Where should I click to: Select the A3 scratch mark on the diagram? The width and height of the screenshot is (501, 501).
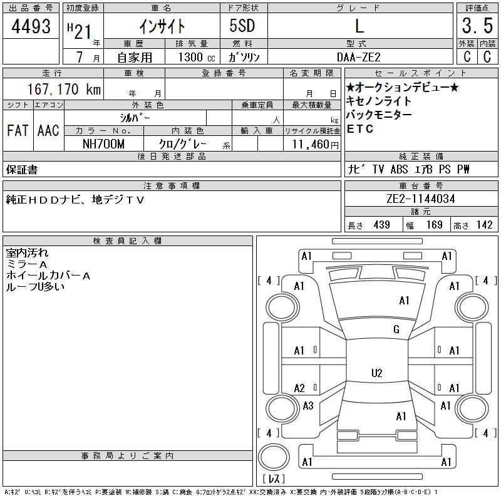[308, 406]
